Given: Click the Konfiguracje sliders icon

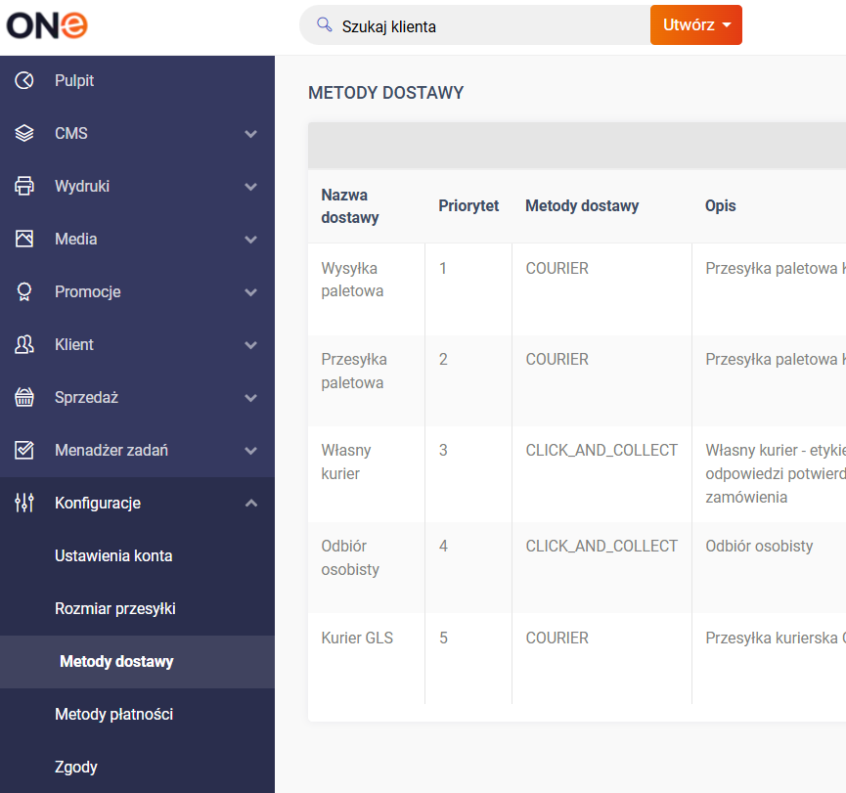Looking at the screenshot, I should pyautogui.click(x=24, y=503).
